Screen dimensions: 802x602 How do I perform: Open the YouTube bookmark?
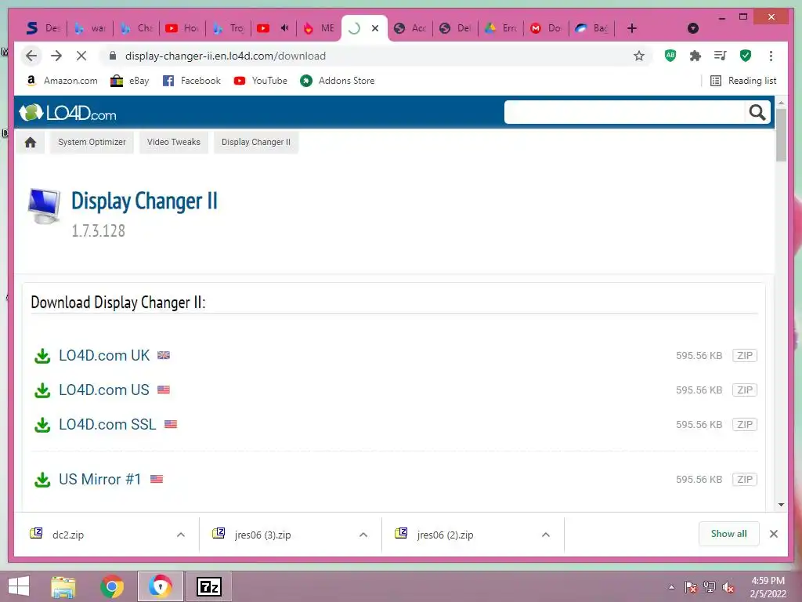(260, 81)
